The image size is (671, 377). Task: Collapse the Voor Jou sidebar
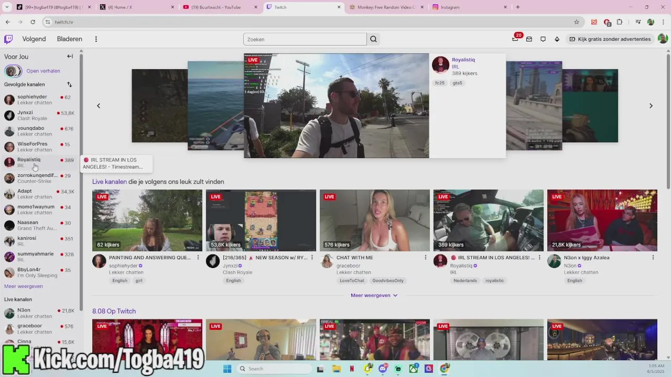point(70,57)
